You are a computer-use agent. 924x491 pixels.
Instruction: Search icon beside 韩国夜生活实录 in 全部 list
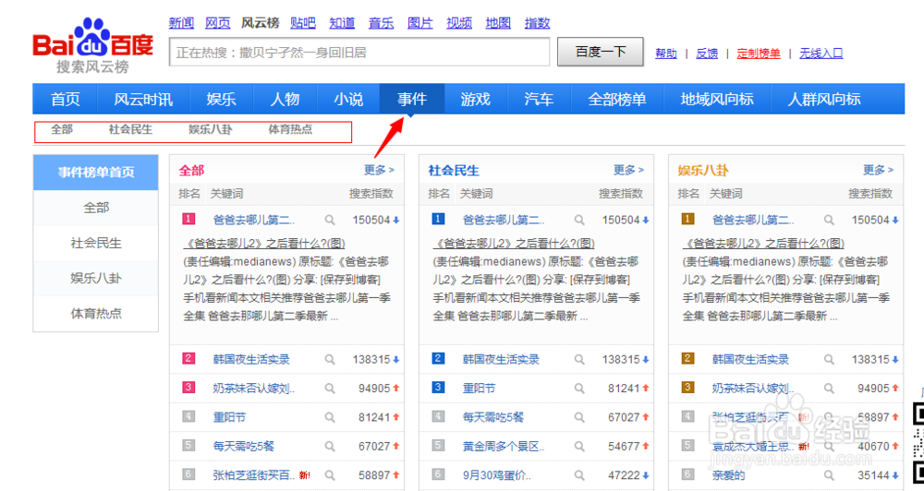click(330, 359)
